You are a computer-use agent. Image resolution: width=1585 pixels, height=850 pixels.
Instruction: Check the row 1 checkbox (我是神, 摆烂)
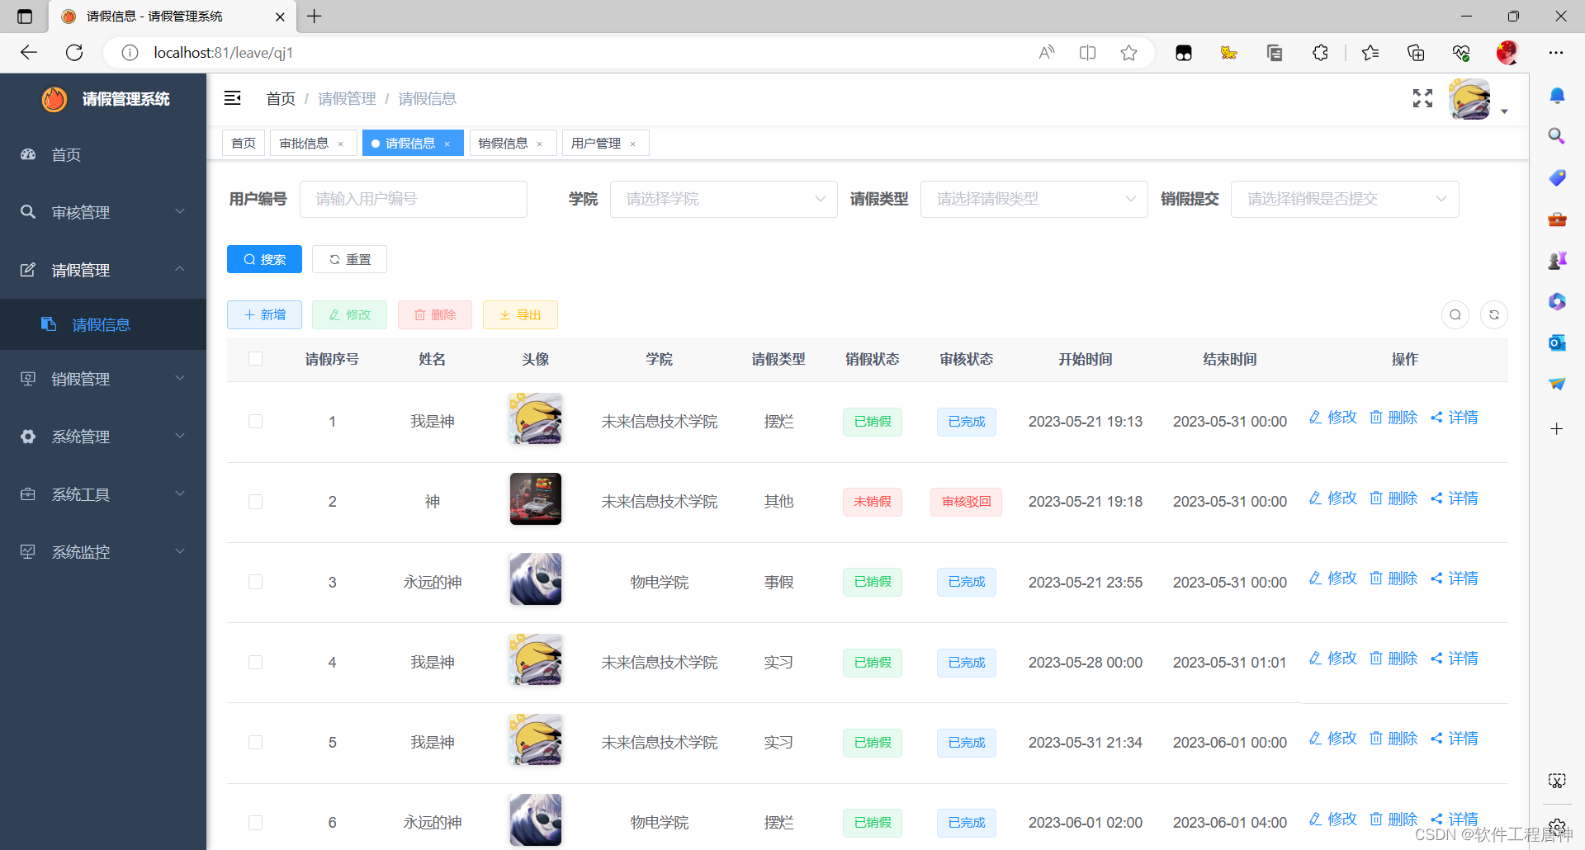255,422
